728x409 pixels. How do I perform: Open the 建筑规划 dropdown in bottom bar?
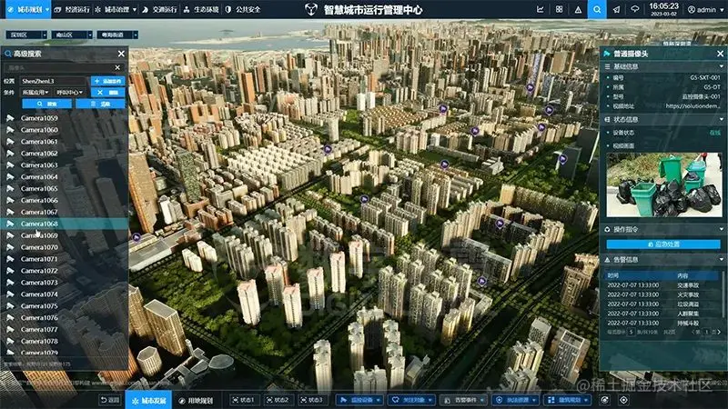coord(567,400)
